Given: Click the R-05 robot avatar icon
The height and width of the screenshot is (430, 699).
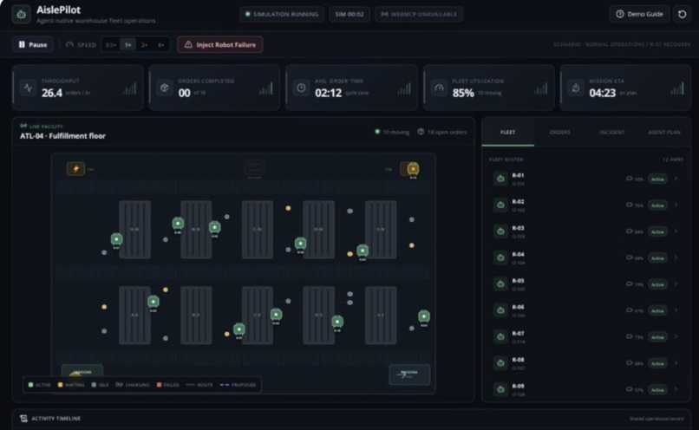Looking at the screenshot, I should point(500,283).
